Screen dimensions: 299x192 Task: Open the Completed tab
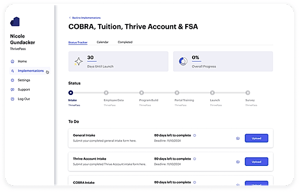(125, 42)
